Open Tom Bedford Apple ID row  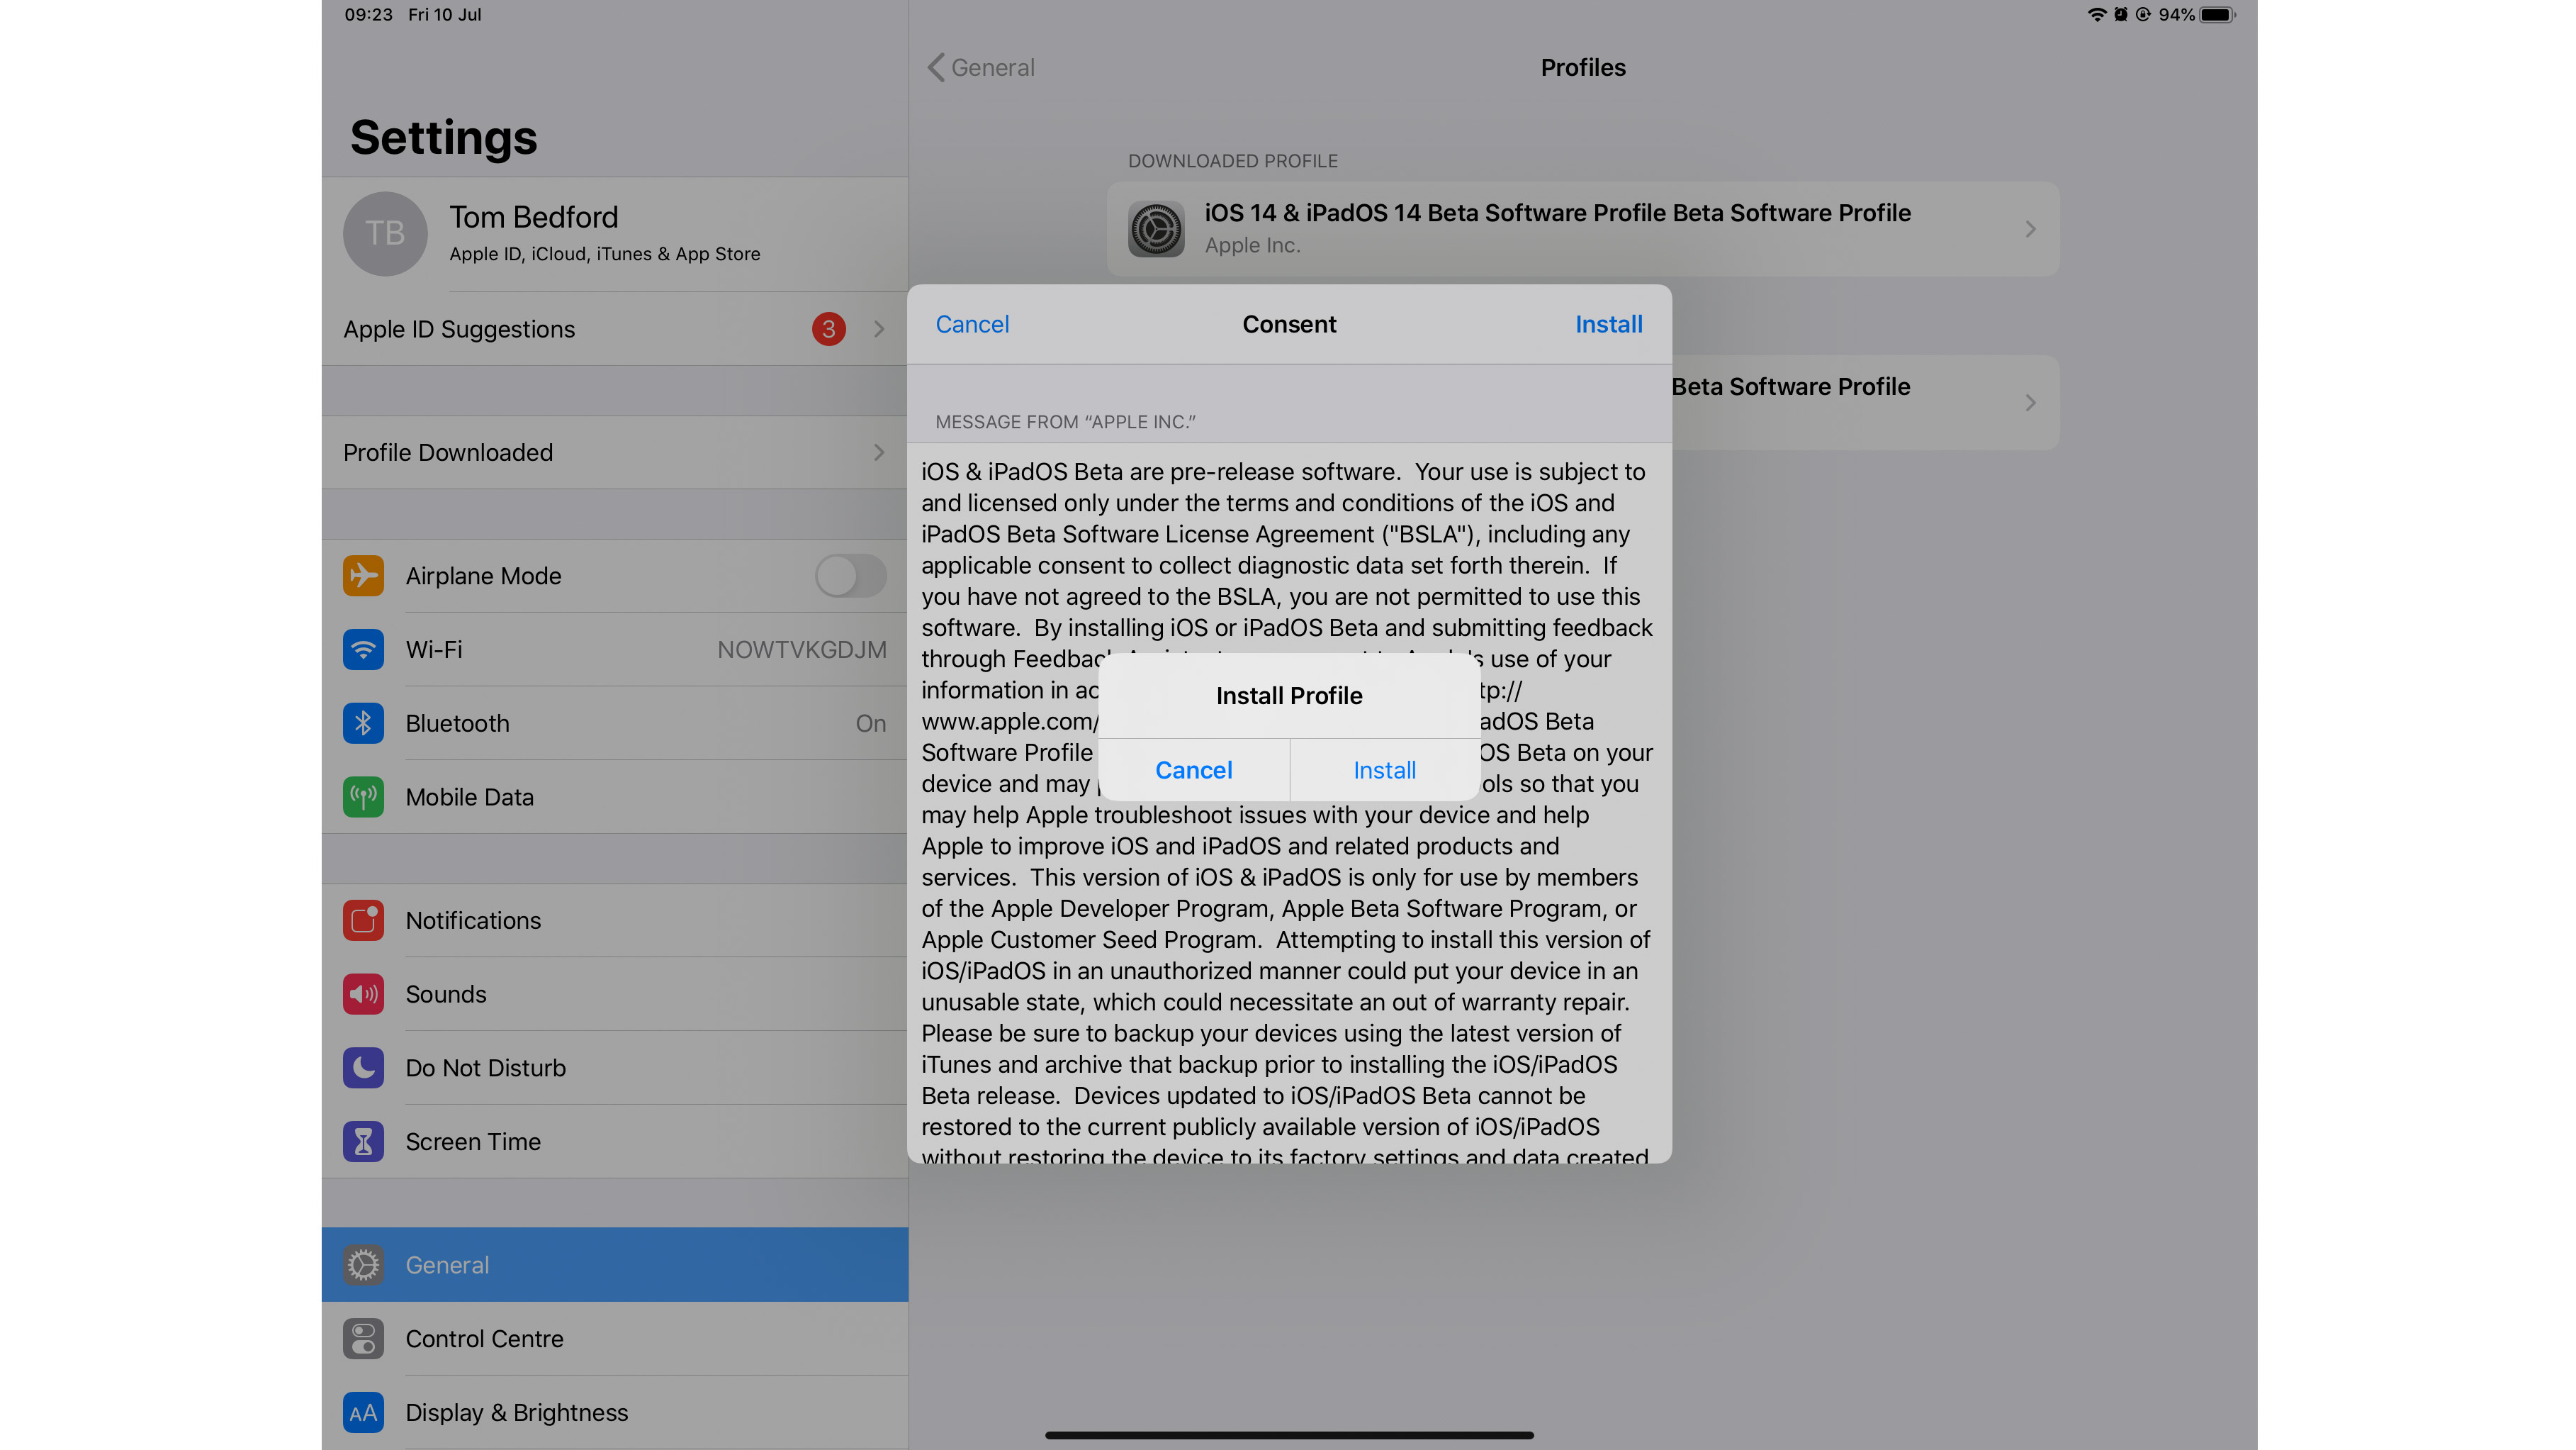point(614,234)
